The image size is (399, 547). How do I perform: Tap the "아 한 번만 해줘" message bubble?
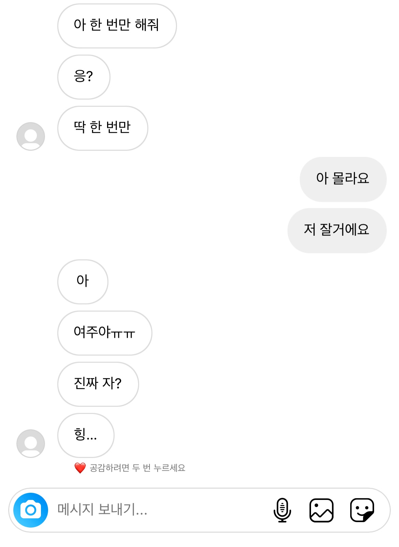pyautogui.click(x=117, y=26)
